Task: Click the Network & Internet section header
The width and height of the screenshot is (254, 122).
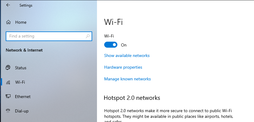Action: tap(24, 50)
